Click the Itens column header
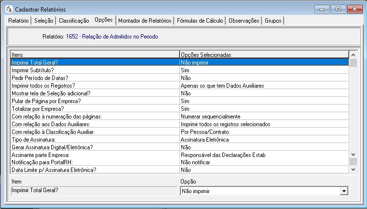The image size is (367, 209). pos(95,55)
